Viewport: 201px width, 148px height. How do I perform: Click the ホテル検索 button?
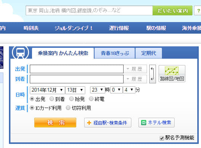pos(156,123)
